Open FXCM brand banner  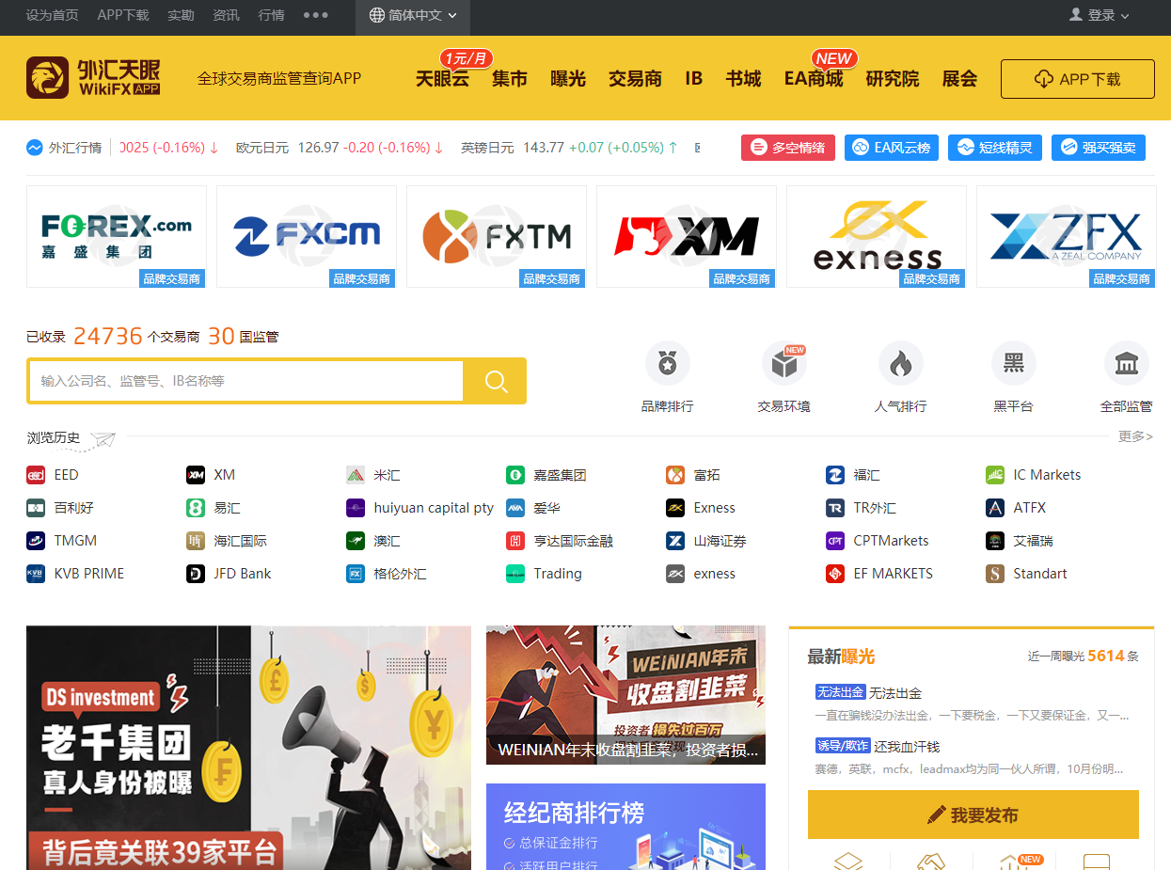(307, 236)
